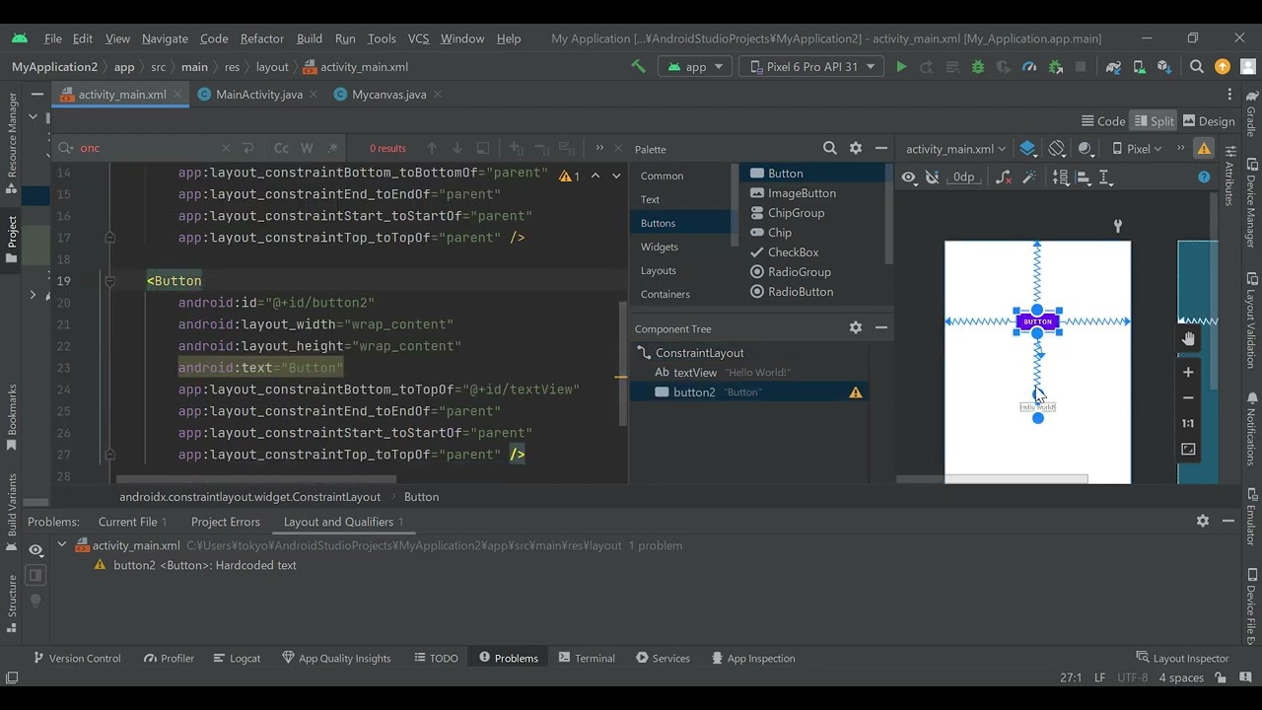Open the Android Profiler gauge icon in the toolbar
1262x710 pixels.
[1029, 67]
